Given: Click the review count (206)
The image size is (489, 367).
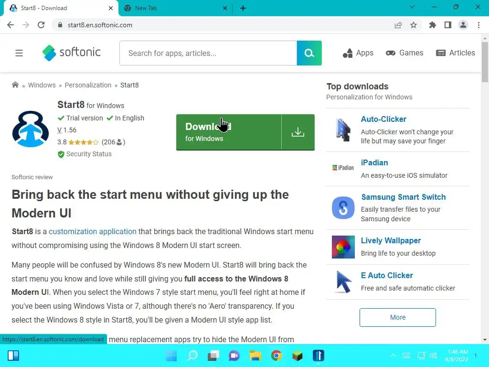Looking at the screenshot, I should pos(113,142).
